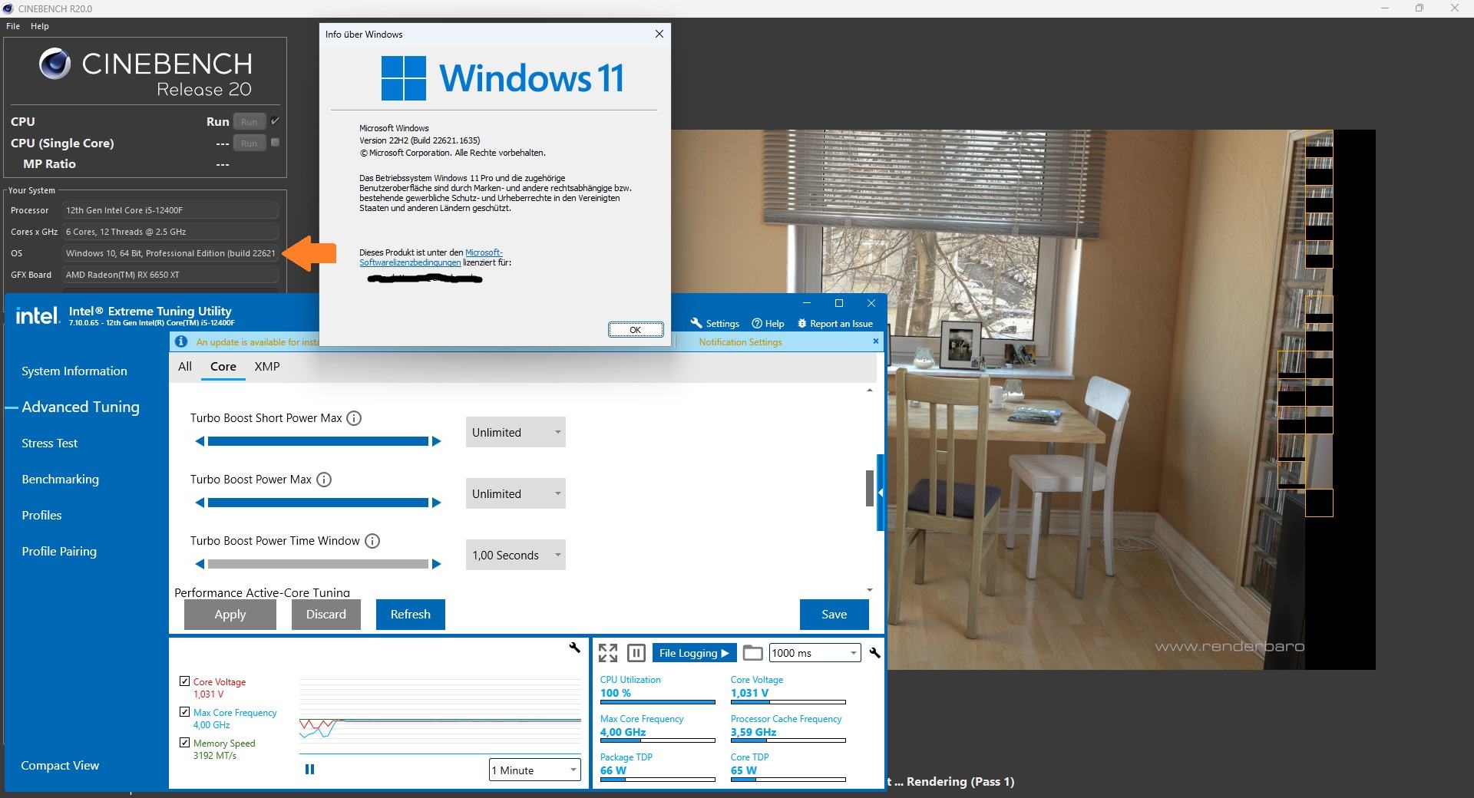1474x798 pixels.
Task: Dismiss the notification bar with X
Action: coord(876,341)
